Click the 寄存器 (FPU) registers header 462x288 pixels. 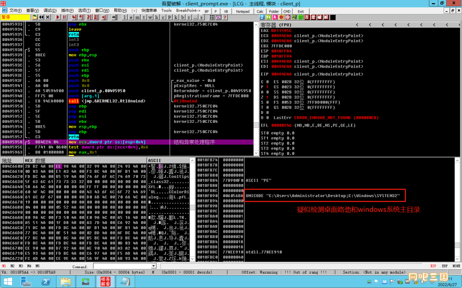coord(276,25)
